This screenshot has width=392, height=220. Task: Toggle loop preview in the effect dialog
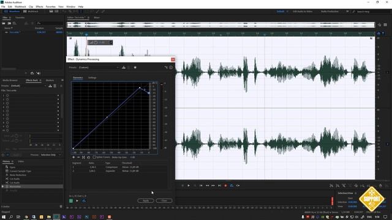click(84, 201)
